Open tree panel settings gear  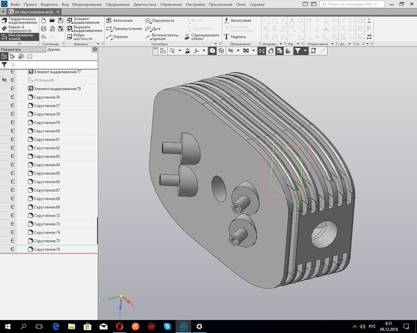click(95, 49)
